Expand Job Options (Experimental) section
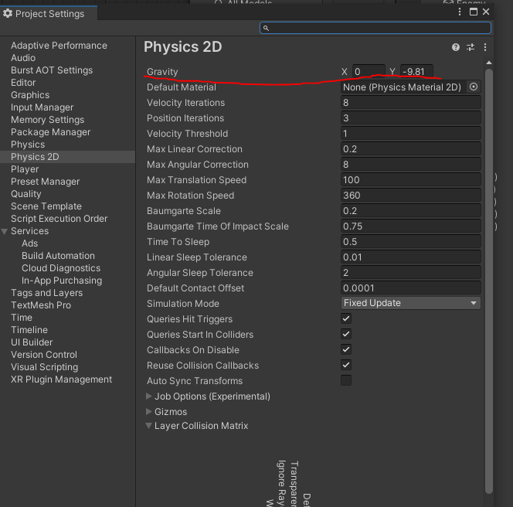 pos(149,396)
